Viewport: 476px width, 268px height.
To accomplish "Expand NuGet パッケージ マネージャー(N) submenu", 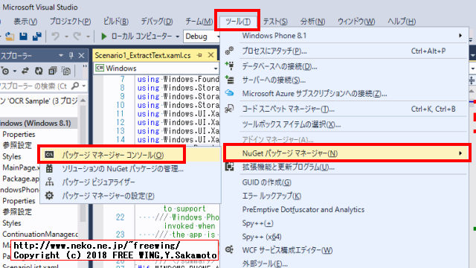I will click(x=347, y=153).
